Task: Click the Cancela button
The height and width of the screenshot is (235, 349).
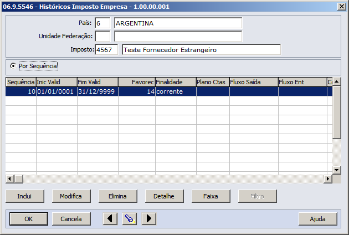Action: point(71,219)
